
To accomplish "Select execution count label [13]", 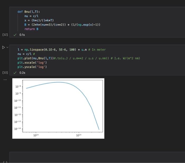I will (x=5, y=72).
